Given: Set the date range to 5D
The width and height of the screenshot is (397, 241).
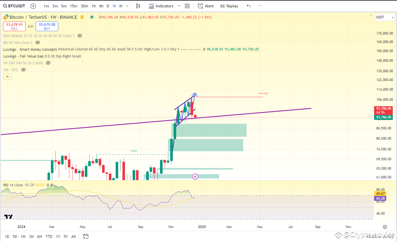Looking at the screenshot, I should coord(15,236).
